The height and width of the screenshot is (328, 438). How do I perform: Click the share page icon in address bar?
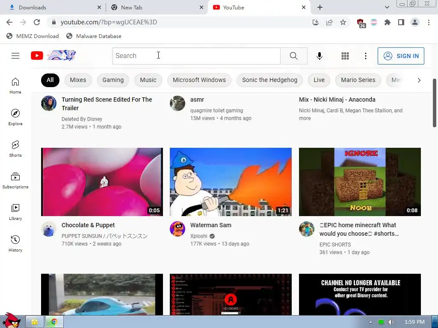pyautogui.click(x=329, y=22)
